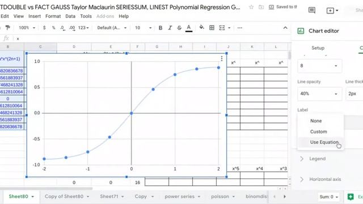
Task: Toggle strikethrough formatting
Action: click(179, 28)
